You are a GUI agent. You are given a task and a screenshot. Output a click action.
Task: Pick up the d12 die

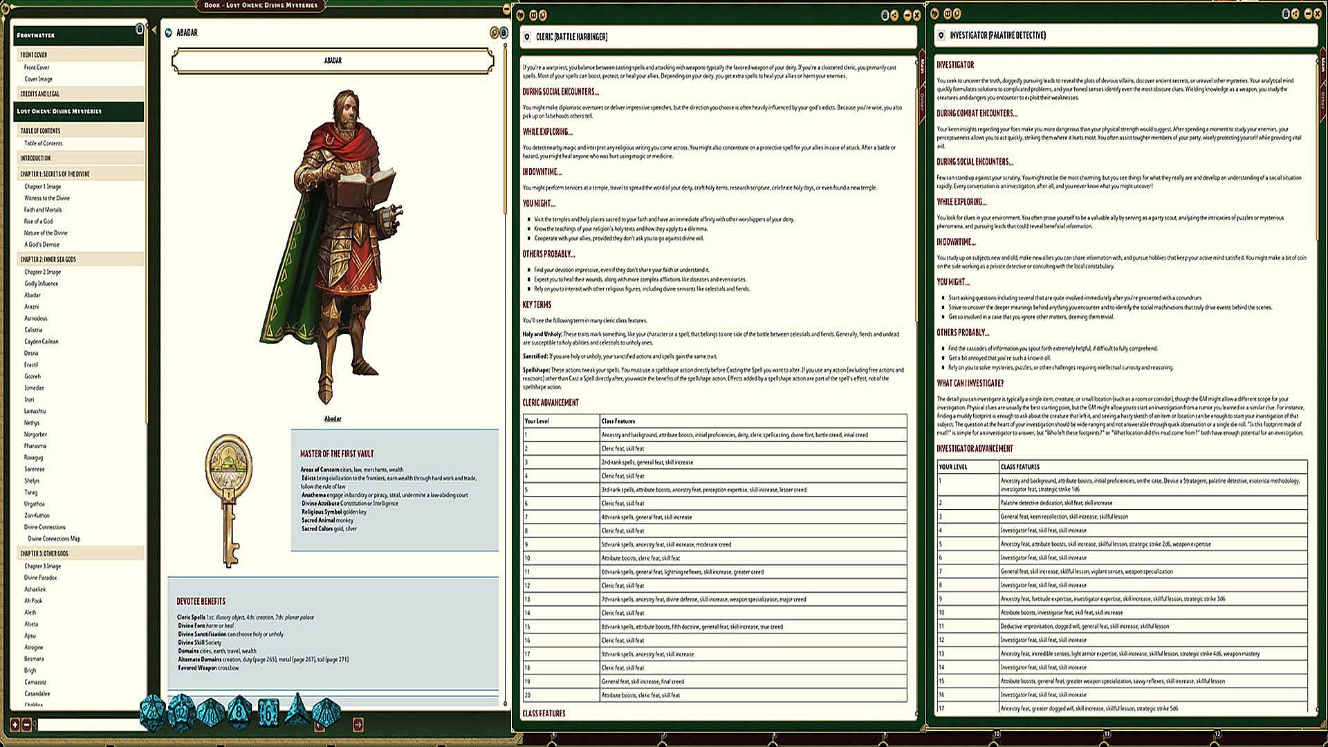(181, 712)
